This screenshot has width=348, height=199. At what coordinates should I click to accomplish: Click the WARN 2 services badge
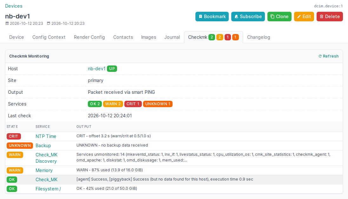pyautogui.click(x=113, y=104)
